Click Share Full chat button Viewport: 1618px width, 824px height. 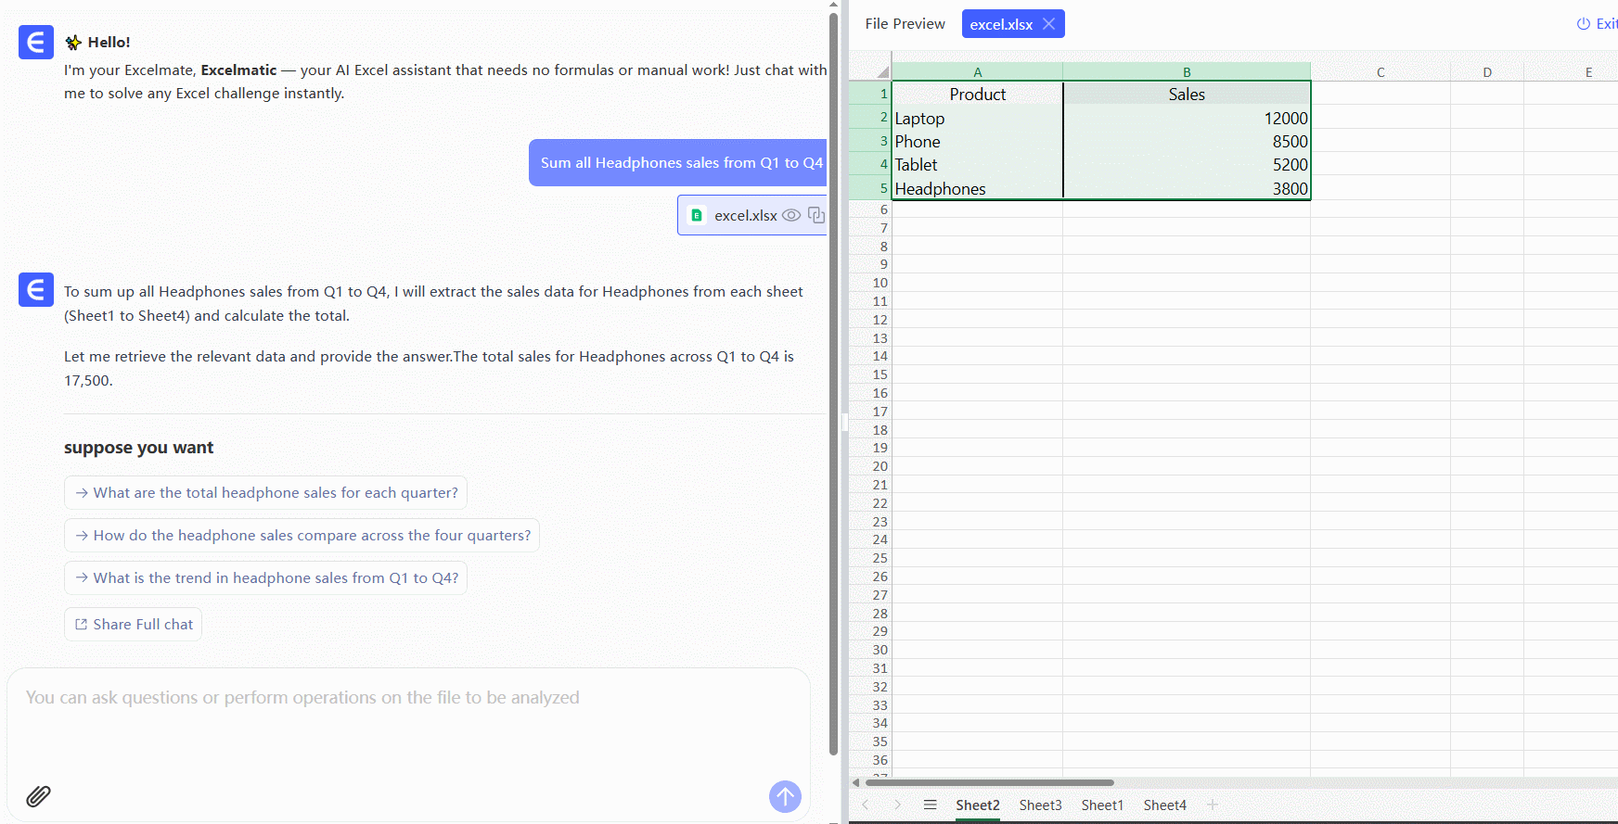click(134, 624)
